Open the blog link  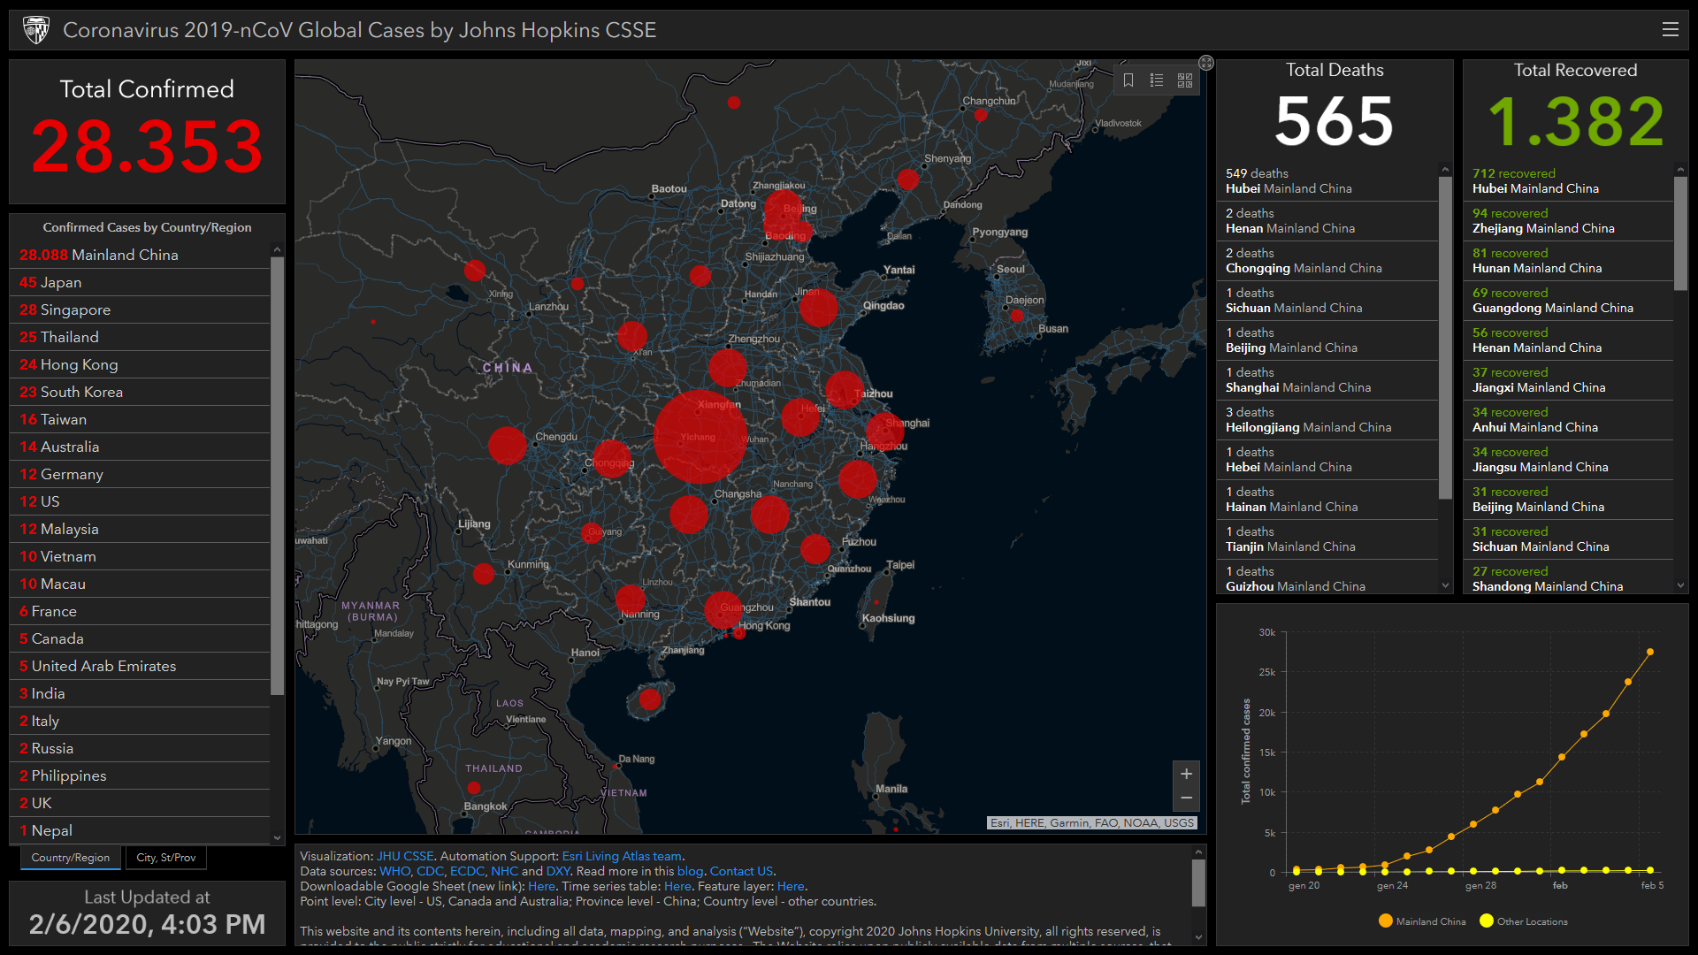click(x=690, y=871)
